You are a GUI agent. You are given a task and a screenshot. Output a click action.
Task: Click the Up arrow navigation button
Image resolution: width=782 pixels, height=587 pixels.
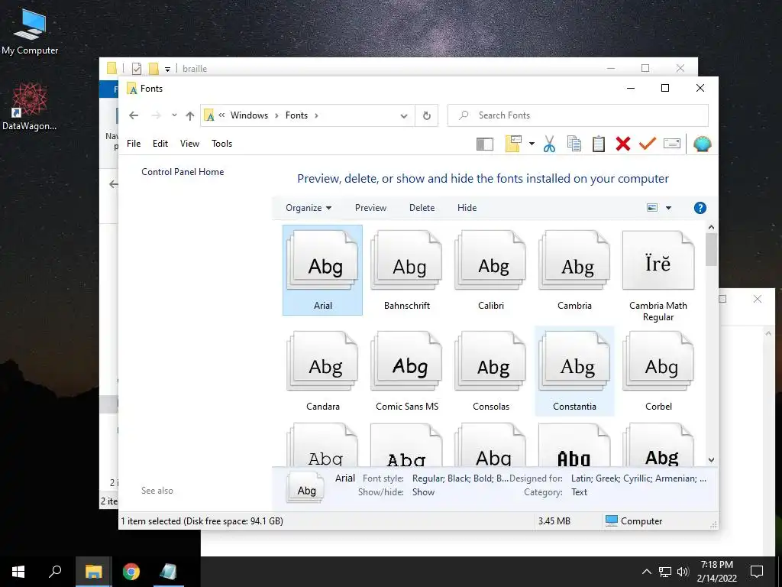point(189,116)
